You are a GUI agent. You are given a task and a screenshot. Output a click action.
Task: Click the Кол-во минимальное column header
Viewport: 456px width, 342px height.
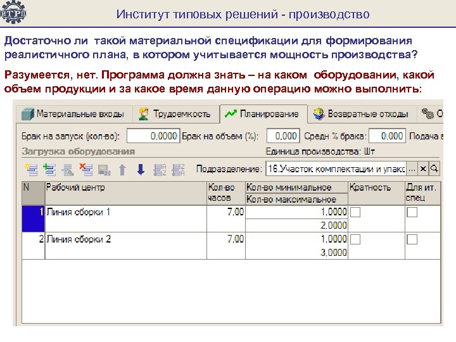coord(296,187)
